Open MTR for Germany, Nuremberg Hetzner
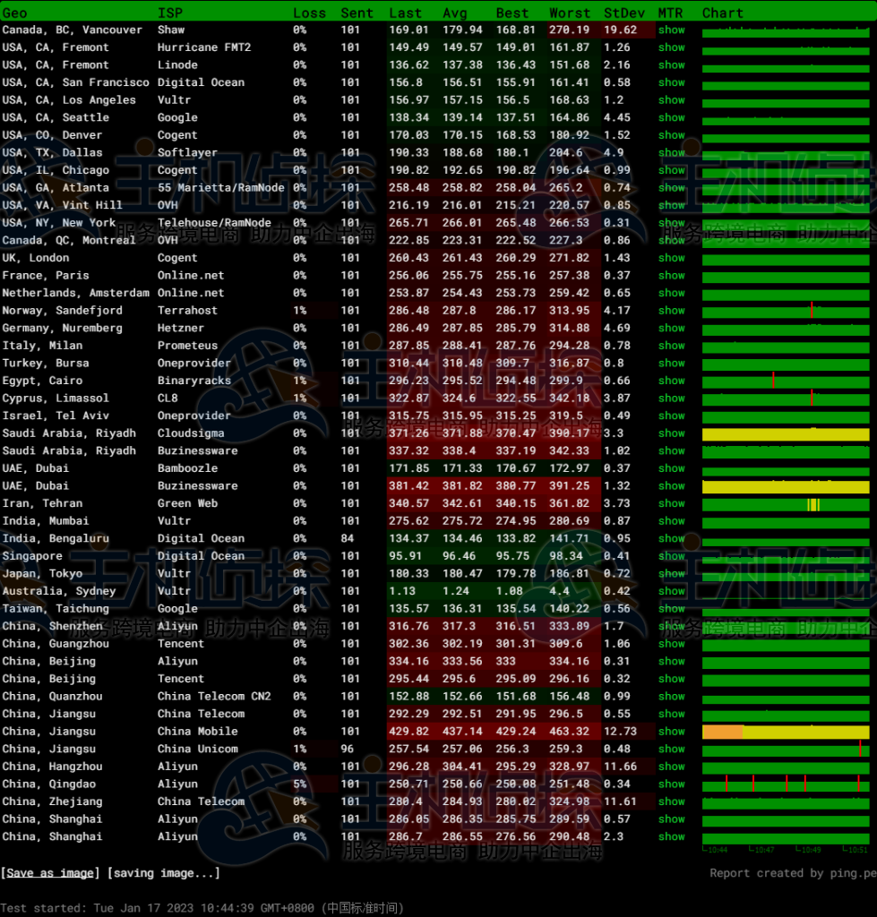This screenshot has width=877, height=917. 671,328
